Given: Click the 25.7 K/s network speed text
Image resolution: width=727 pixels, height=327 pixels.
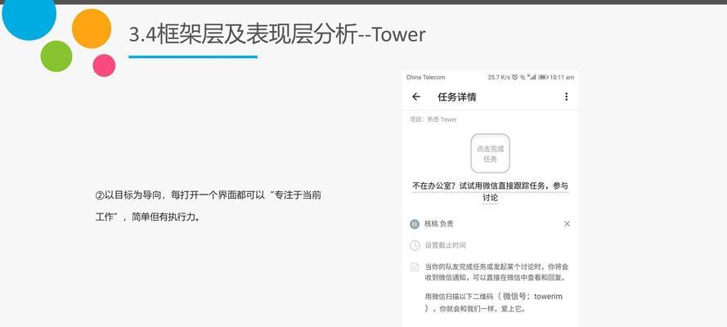Looking at the screenshot, I should tap(499, 78).
